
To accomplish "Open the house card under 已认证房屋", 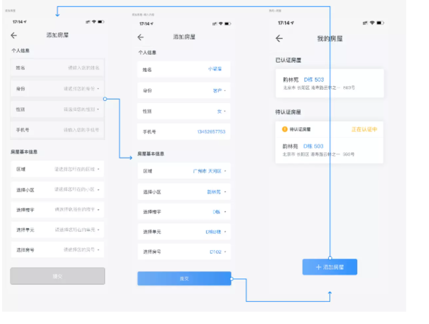I will pyautogui.click(x=329, y=83).
